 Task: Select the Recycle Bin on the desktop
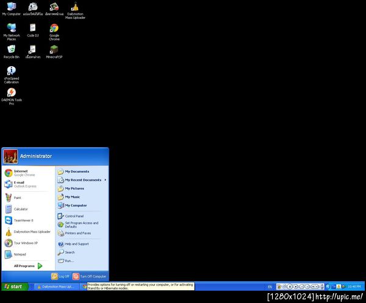click(x=11, y=52)
